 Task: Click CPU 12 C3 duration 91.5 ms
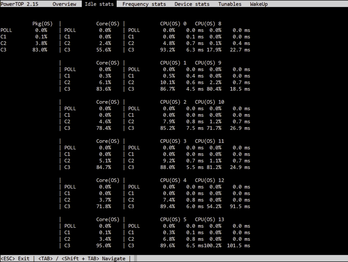coord(240,206)
